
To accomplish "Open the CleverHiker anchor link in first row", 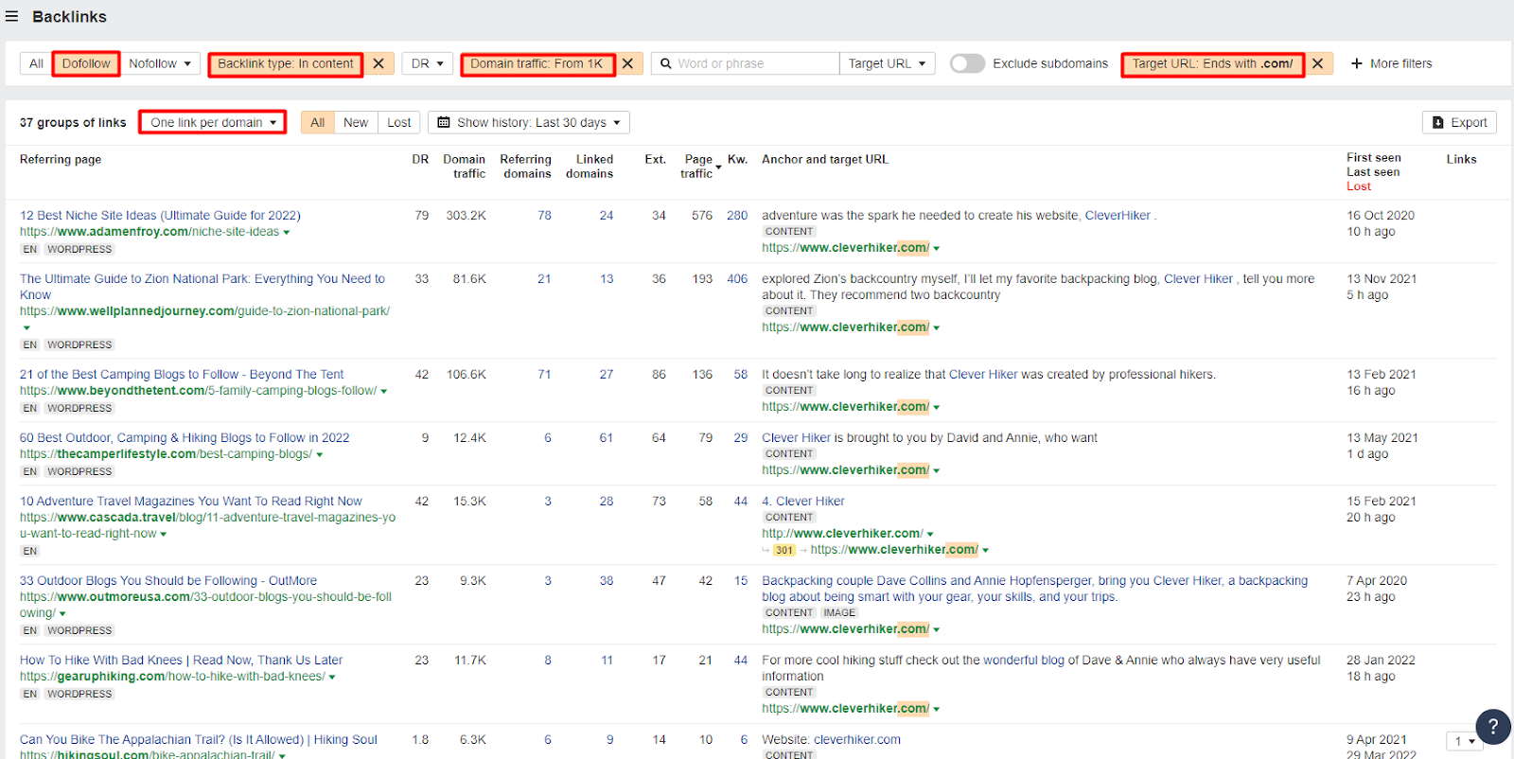I will click(x=1118, y=215).
